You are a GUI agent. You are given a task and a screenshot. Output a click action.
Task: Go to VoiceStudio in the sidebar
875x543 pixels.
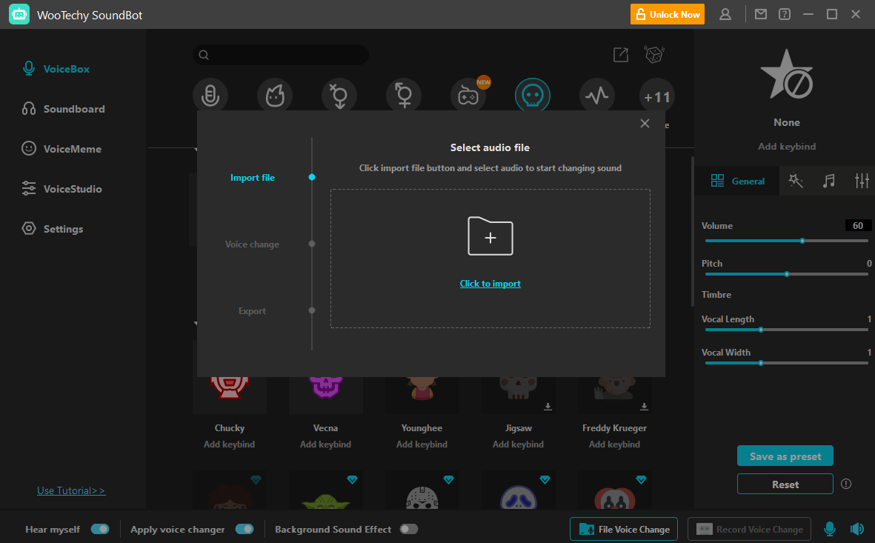pos(72,189)
